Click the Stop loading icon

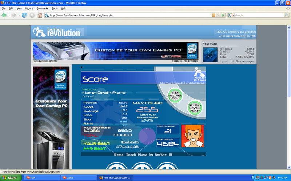[x=32, y=15]
